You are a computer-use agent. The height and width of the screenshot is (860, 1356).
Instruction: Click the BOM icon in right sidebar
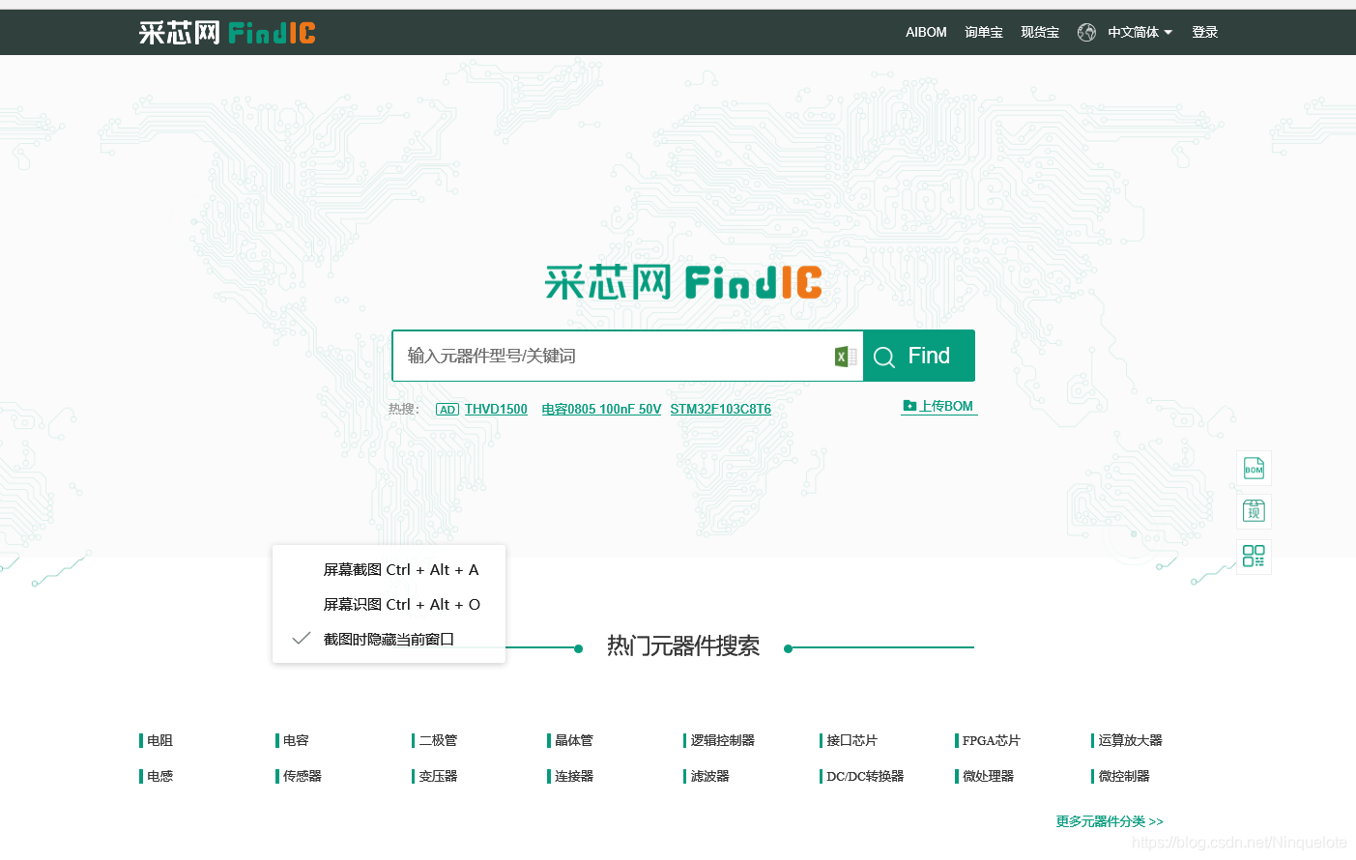[x=1254, y=469]
